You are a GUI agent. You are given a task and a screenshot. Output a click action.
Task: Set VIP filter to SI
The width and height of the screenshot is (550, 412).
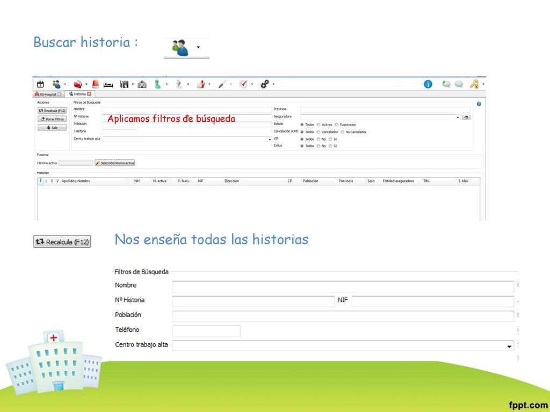330,139
